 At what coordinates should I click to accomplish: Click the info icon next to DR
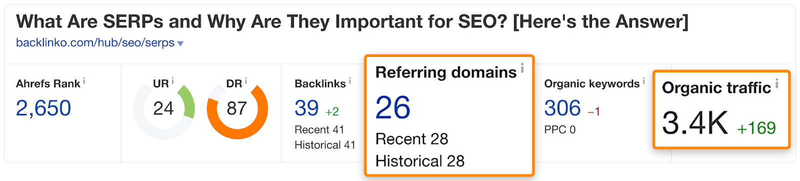(x=245, y=80)
